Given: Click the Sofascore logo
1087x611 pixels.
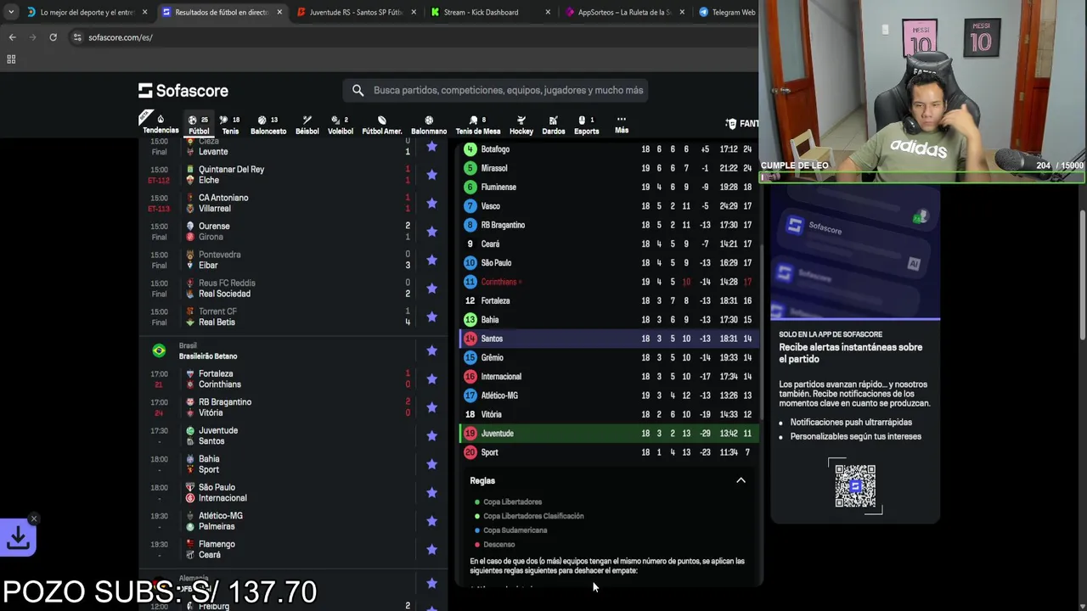Looking at the screenshot, I should 183,91.
